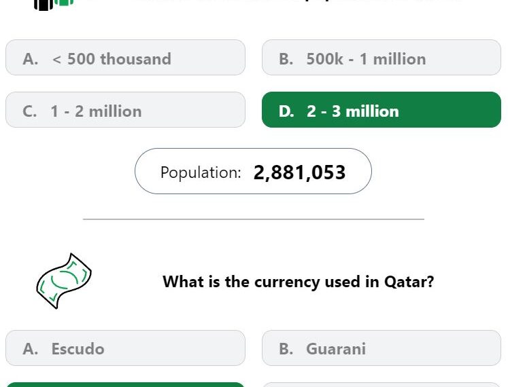Click the A. letter beside Escudo

tap(31, 349)
